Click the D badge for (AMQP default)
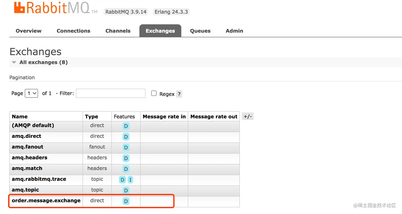 coord(126,126)
